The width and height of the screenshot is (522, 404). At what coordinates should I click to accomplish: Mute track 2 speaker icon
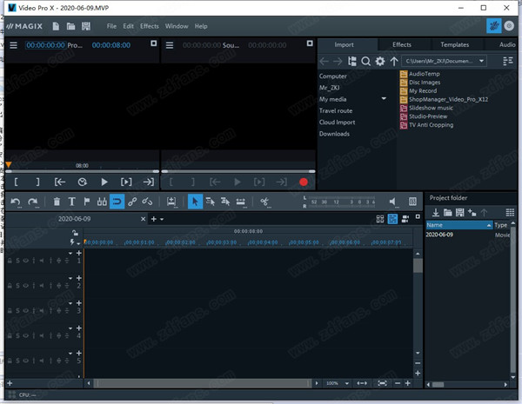42,286
